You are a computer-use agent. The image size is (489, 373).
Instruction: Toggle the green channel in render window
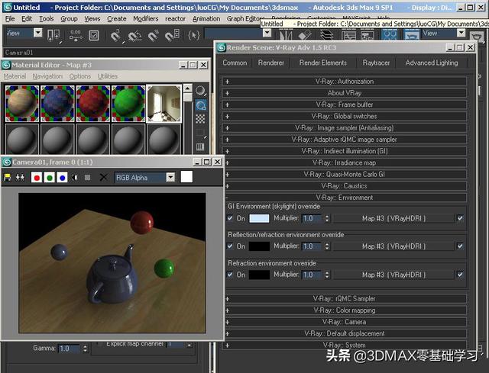49,178
